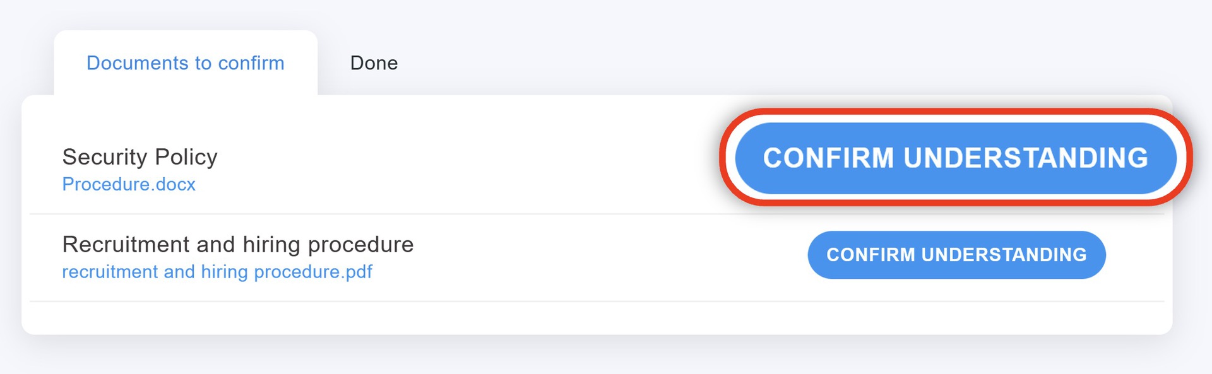This screenshot has height=374, width=1212.
Task: View completed documents under Done
Action: click(374, 63)
